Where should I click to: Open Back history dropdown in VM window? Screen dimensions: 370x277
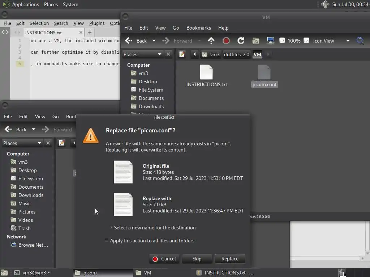154,41
